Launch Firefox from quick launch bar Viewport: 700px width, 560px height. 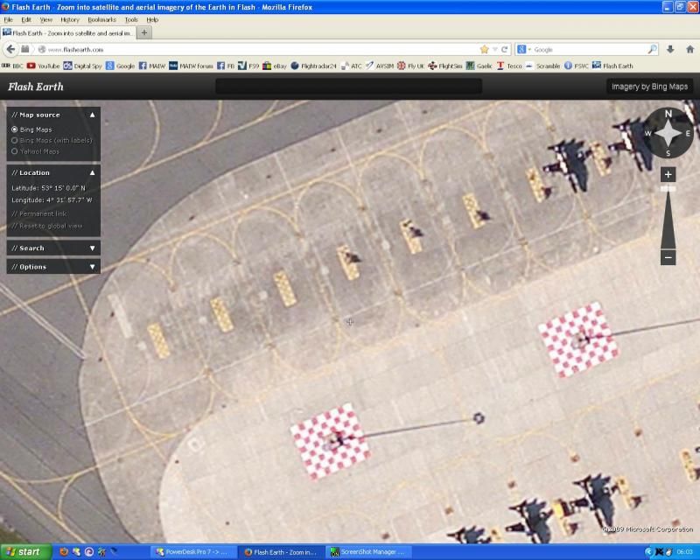click(64, 552)
